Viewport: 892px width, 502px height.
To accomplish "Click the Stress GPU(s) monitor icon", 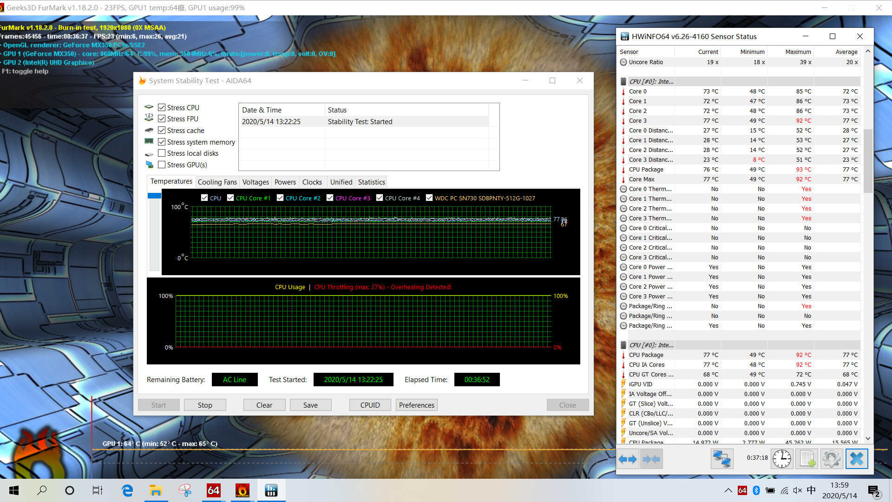I will pyautogui.click(x=149, y=165).
